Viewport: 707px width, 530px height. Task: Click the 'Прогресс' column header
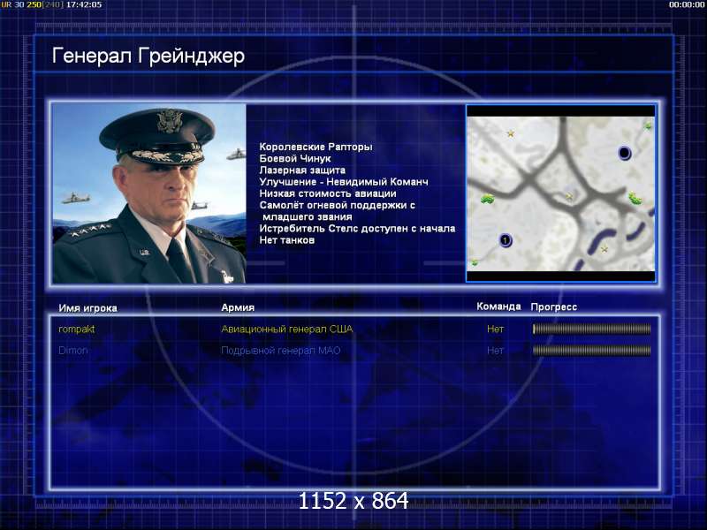click(554, 307)
